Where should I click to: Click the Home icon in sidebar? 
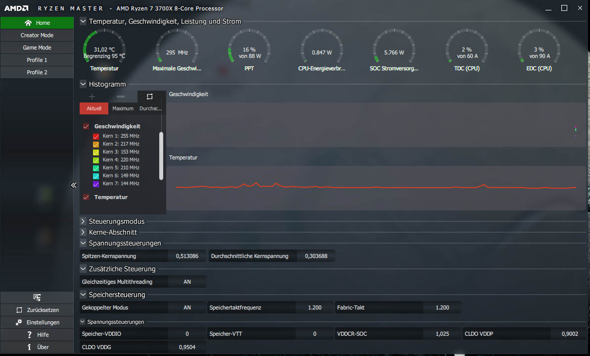28,23
